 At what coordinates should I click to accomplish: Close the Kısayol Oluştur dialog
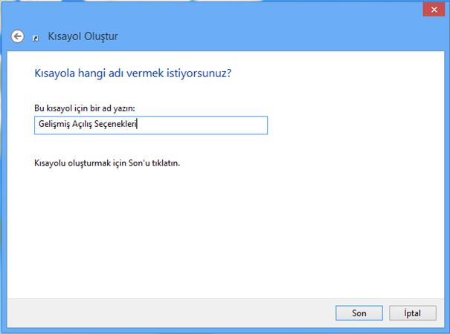click(x=434, y=10)
